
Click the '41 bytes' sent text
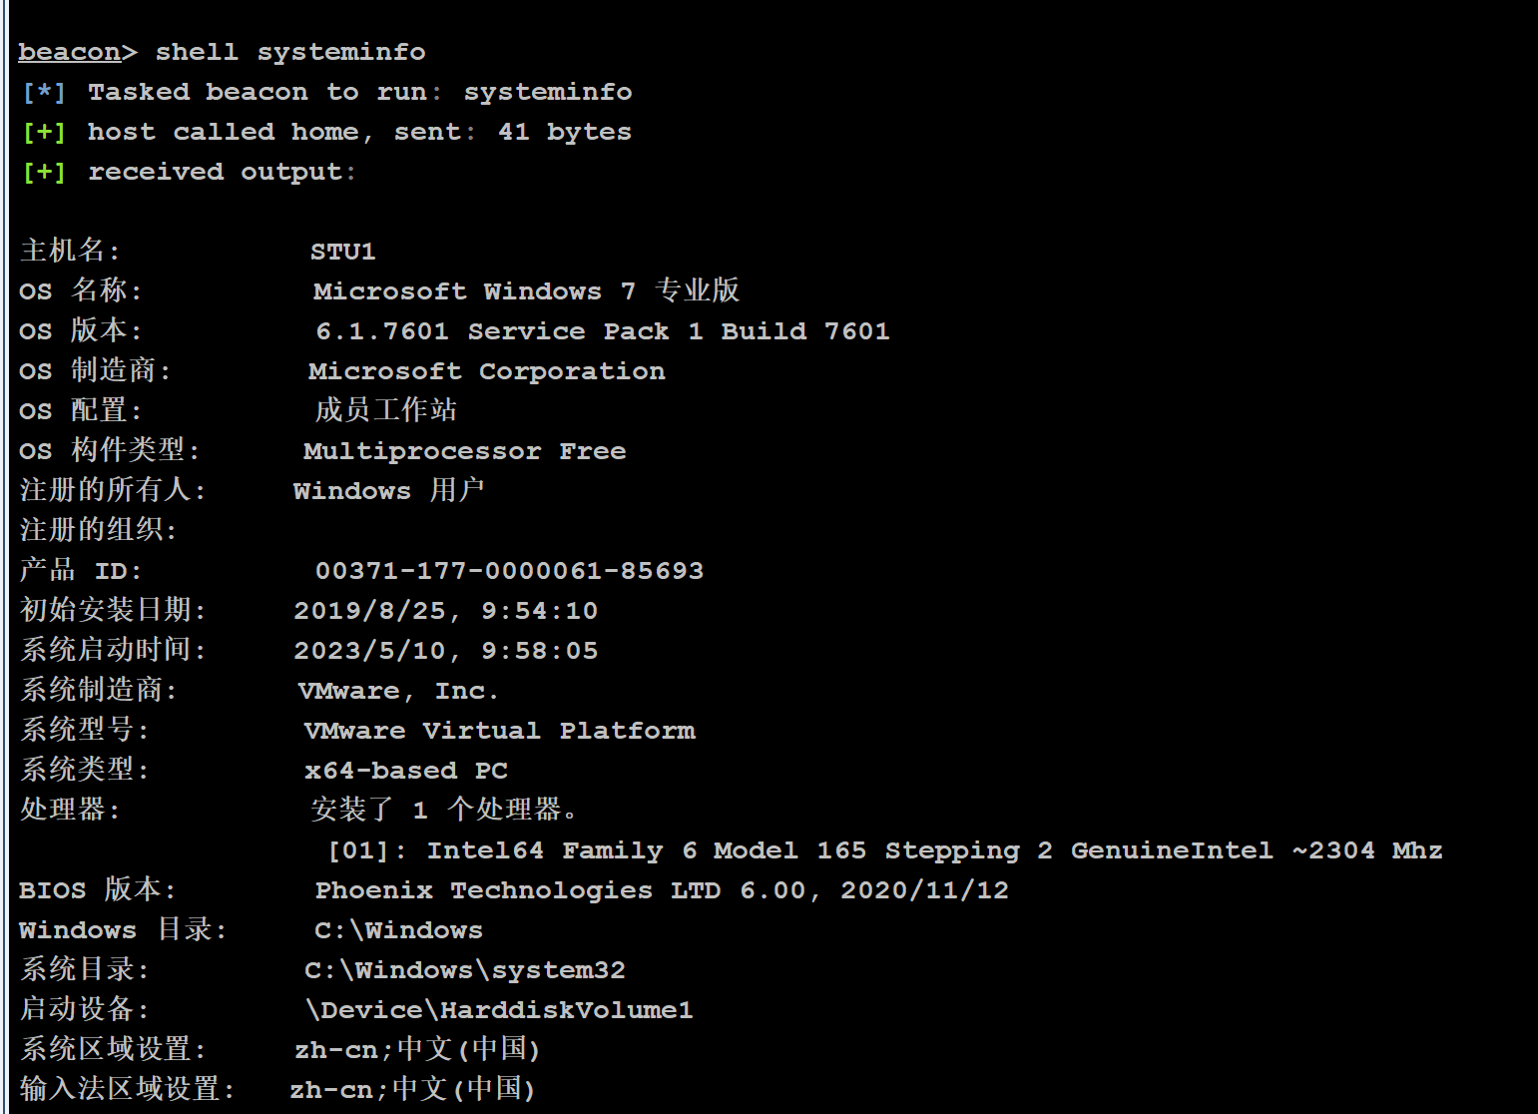point(564,132)
